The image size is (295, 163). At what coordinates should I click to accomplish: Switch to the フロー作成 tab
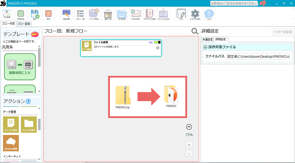[8, 24]
